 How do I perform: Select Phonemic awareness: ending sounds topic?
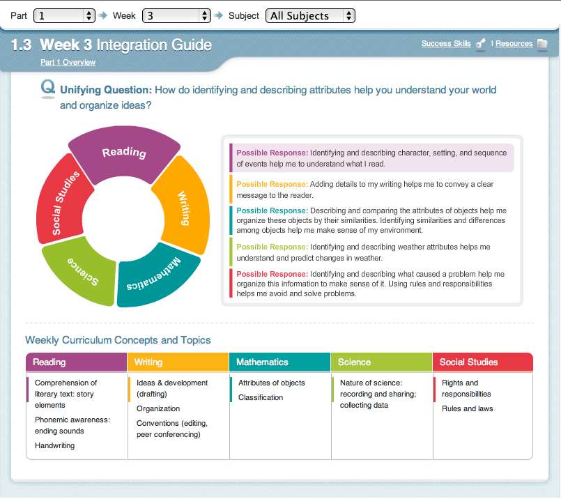pyautogui.click(x=72, y=425)
